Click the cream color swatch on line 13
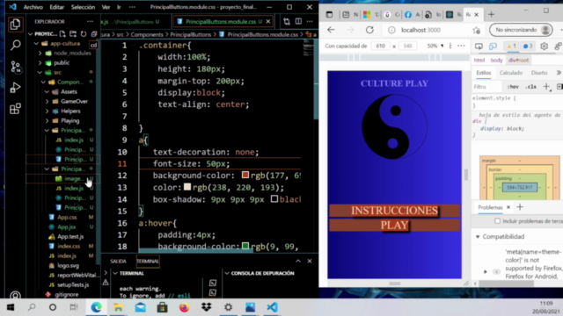The width and height of the screenshot is (563, 316). 187,187
